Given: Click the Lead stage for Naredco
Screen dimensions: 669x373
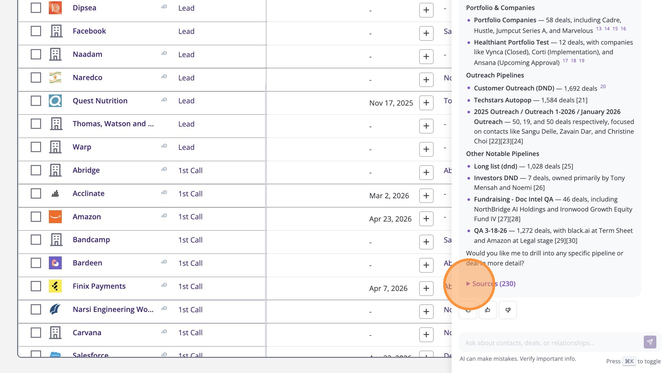Looking at the screenshot, I should tap(186, 78).
